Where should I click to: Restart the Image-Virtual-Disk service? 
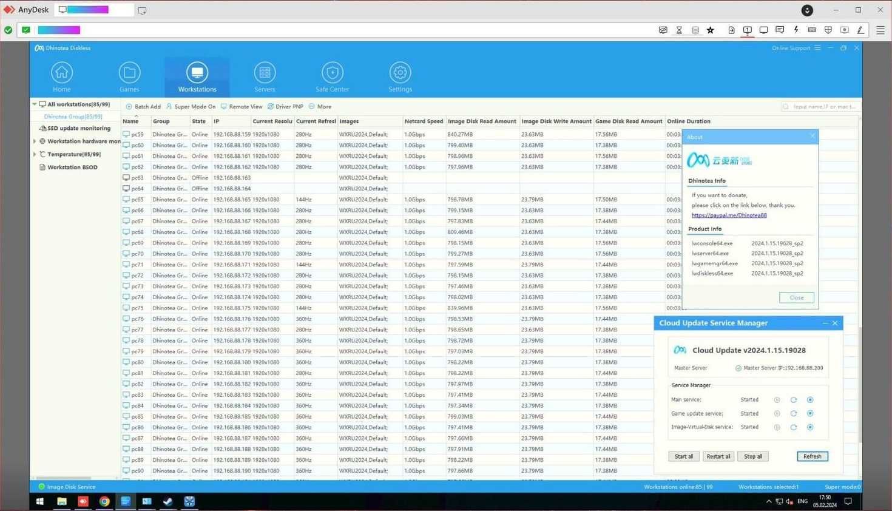coord(793,427)
